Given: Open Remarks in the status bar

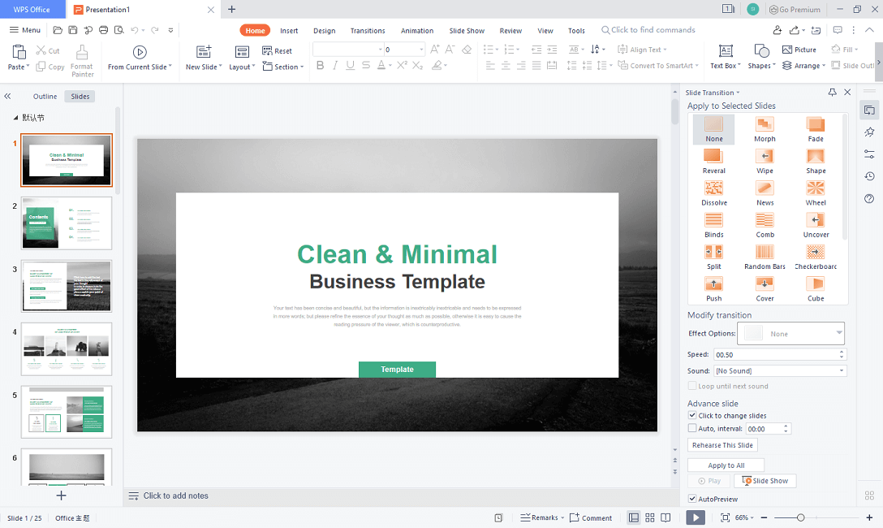Looking at the screenshot, I should click(x=542, y=517).
